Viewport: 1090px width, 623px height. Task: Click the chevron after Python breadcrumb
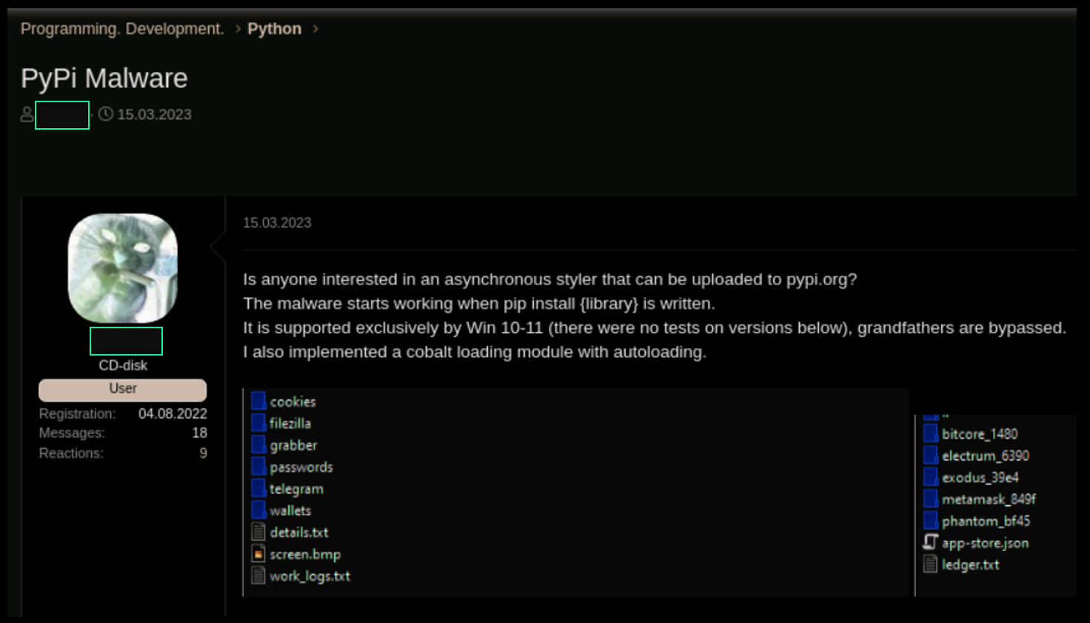click(315, 28)
